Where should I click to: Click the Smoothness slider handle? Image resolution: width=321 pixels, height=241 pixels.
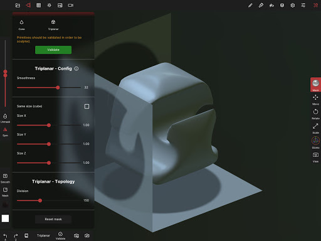(x=58, y=88)
